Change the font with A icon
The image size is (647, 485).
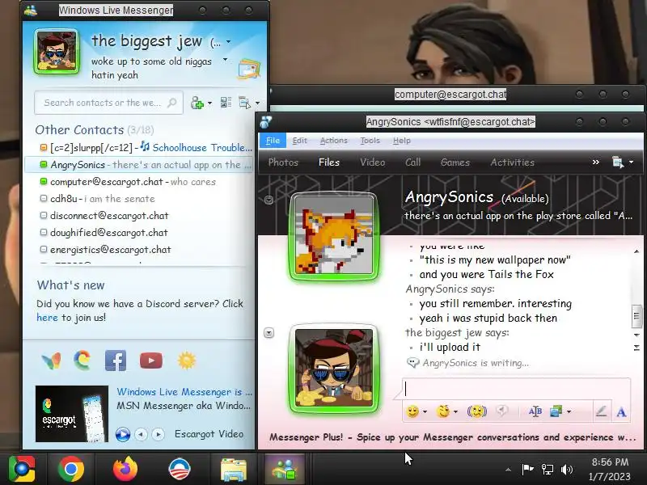pos(621,411)
